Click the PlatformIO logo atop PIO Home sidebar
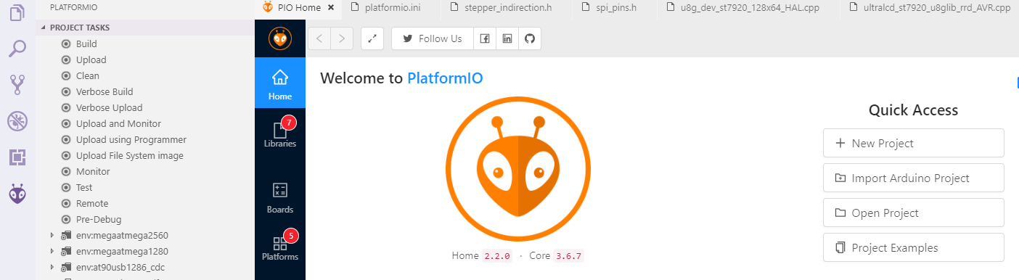The height and width of the screenshot is (280, 1019). point(280,38)
